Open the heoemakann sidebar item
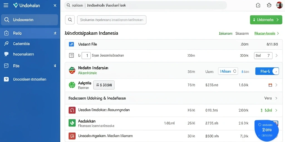 click(23, 54)
